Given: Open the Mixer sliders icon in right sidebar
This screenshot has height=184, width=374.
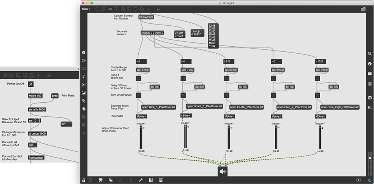Looking at the screenshot, I should click(370, 108).
